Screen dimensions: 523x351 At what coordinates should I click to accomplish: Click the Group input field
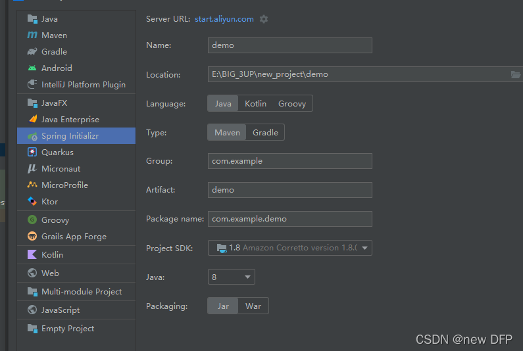click(290, 161)
